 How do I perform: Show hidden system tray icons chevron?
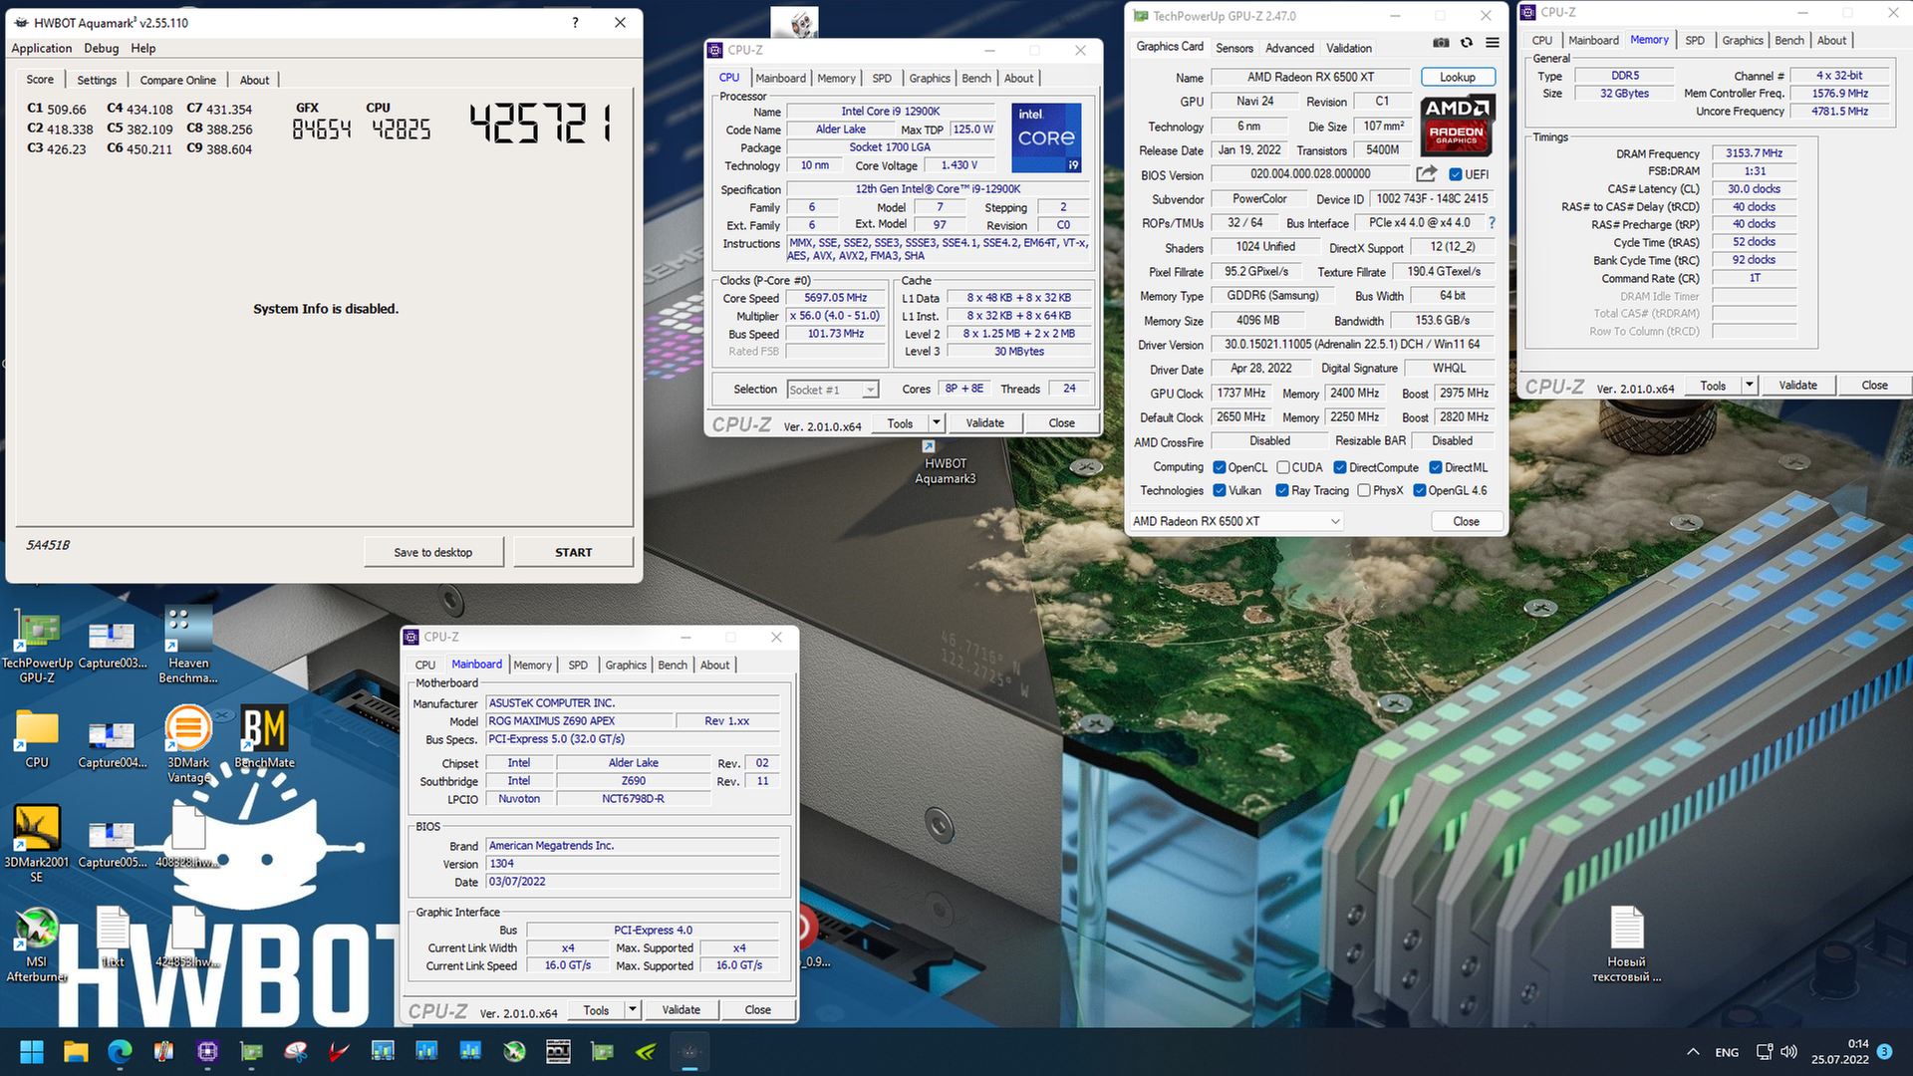(1693, 1052)
